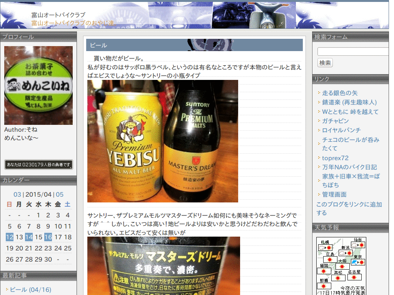
Task: Open recent article ビール (04/16)
Action: coord(30,290)
